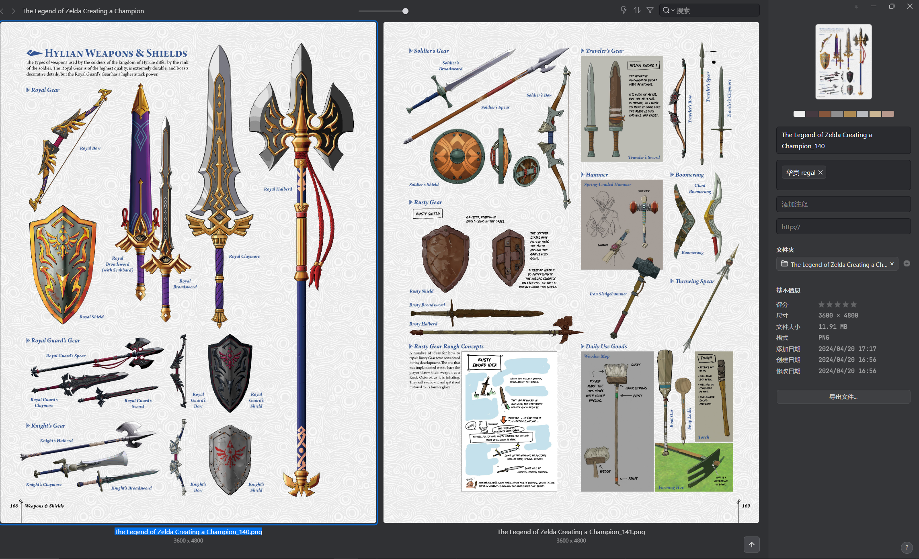Image resolution: width=919 pixels, height=559 pixels.
Task: Click the quick action lightning icon
Action: click(624, 10)
